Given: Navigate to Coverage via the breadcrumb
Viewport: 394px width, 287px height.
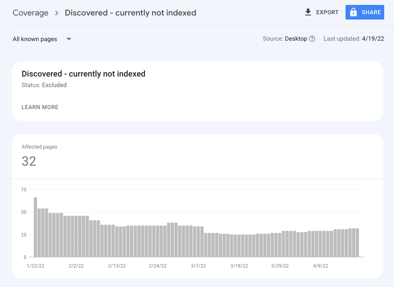Looking at the screenshot, I should coord(31,13).
